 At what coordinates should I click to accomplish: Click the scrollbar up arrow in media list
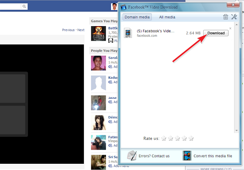pos(236,25)
